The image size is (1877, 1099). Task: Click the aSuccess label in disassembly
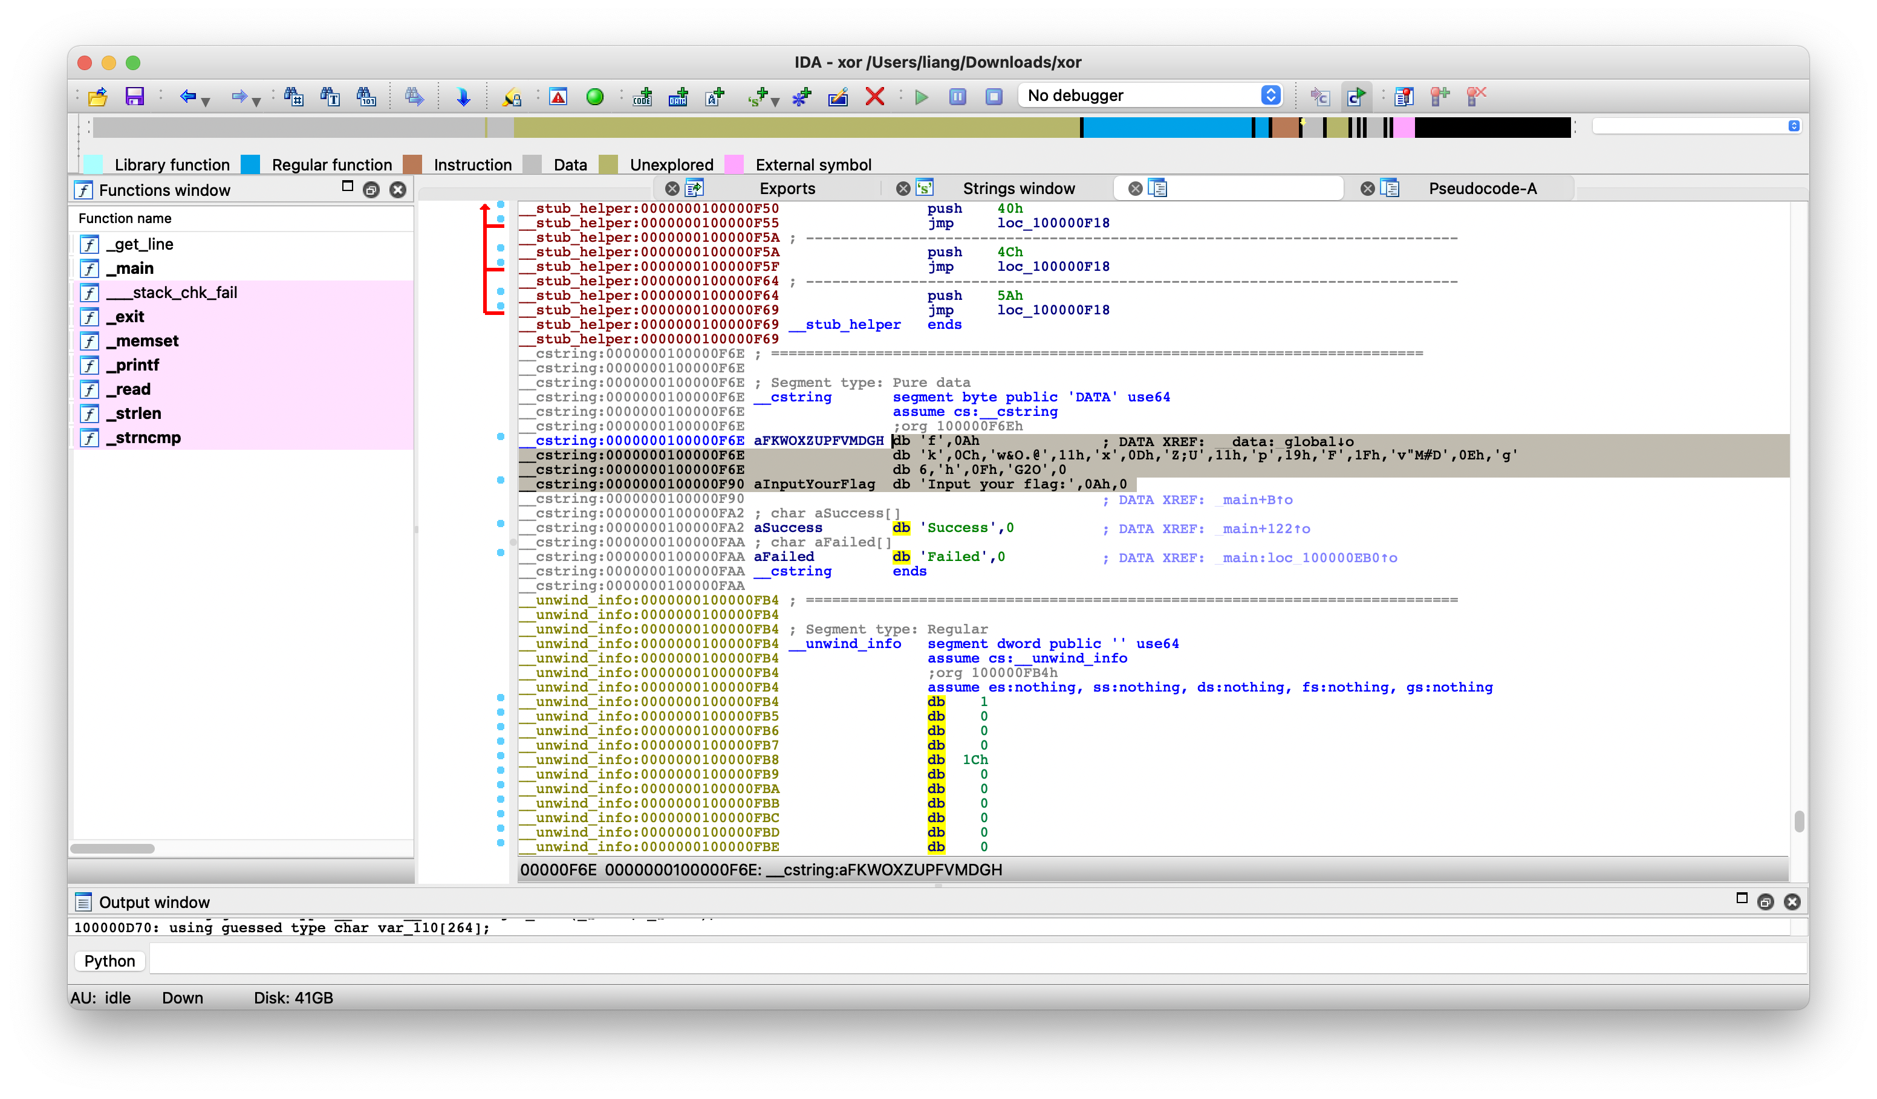(x=787, y=528)
